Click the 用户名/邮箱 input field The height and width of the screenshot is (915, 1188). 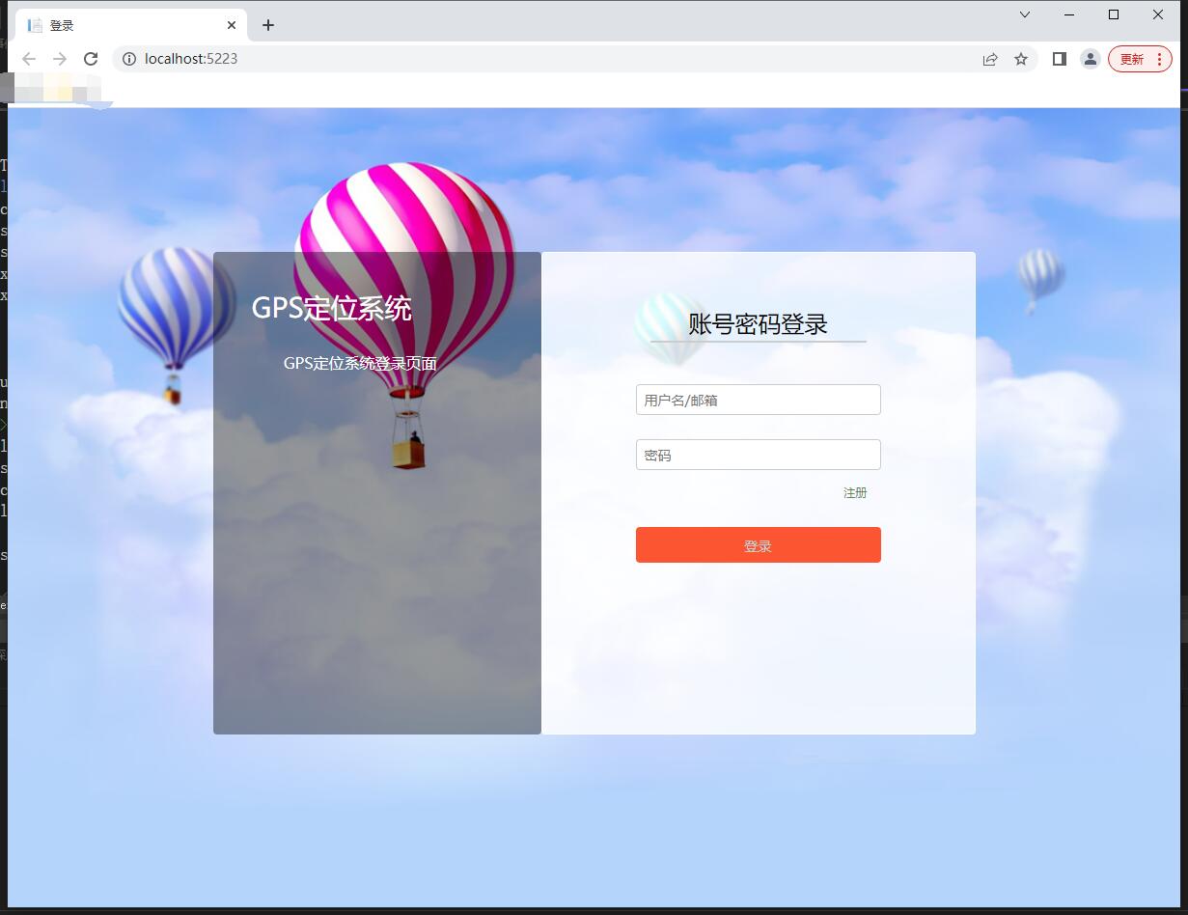pos(758,399)
